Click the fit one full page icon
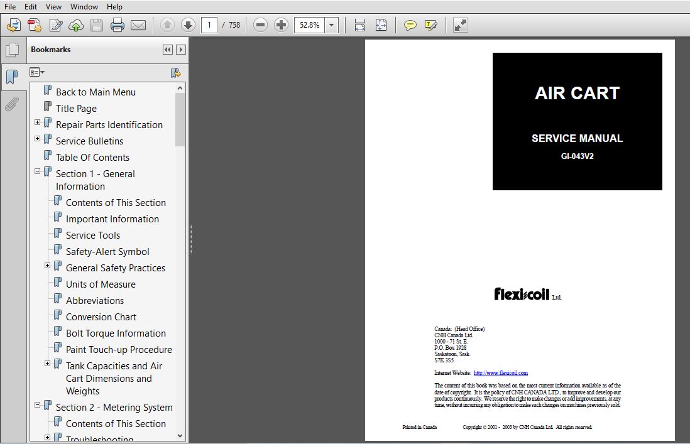This screenshot has height=444, width=690. pos(381,25)
